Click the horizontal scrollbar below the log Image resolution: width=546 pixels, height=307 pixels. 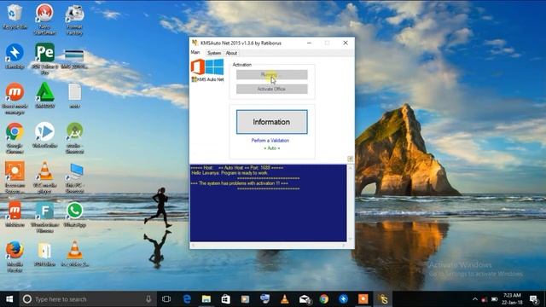click(268, 246)
